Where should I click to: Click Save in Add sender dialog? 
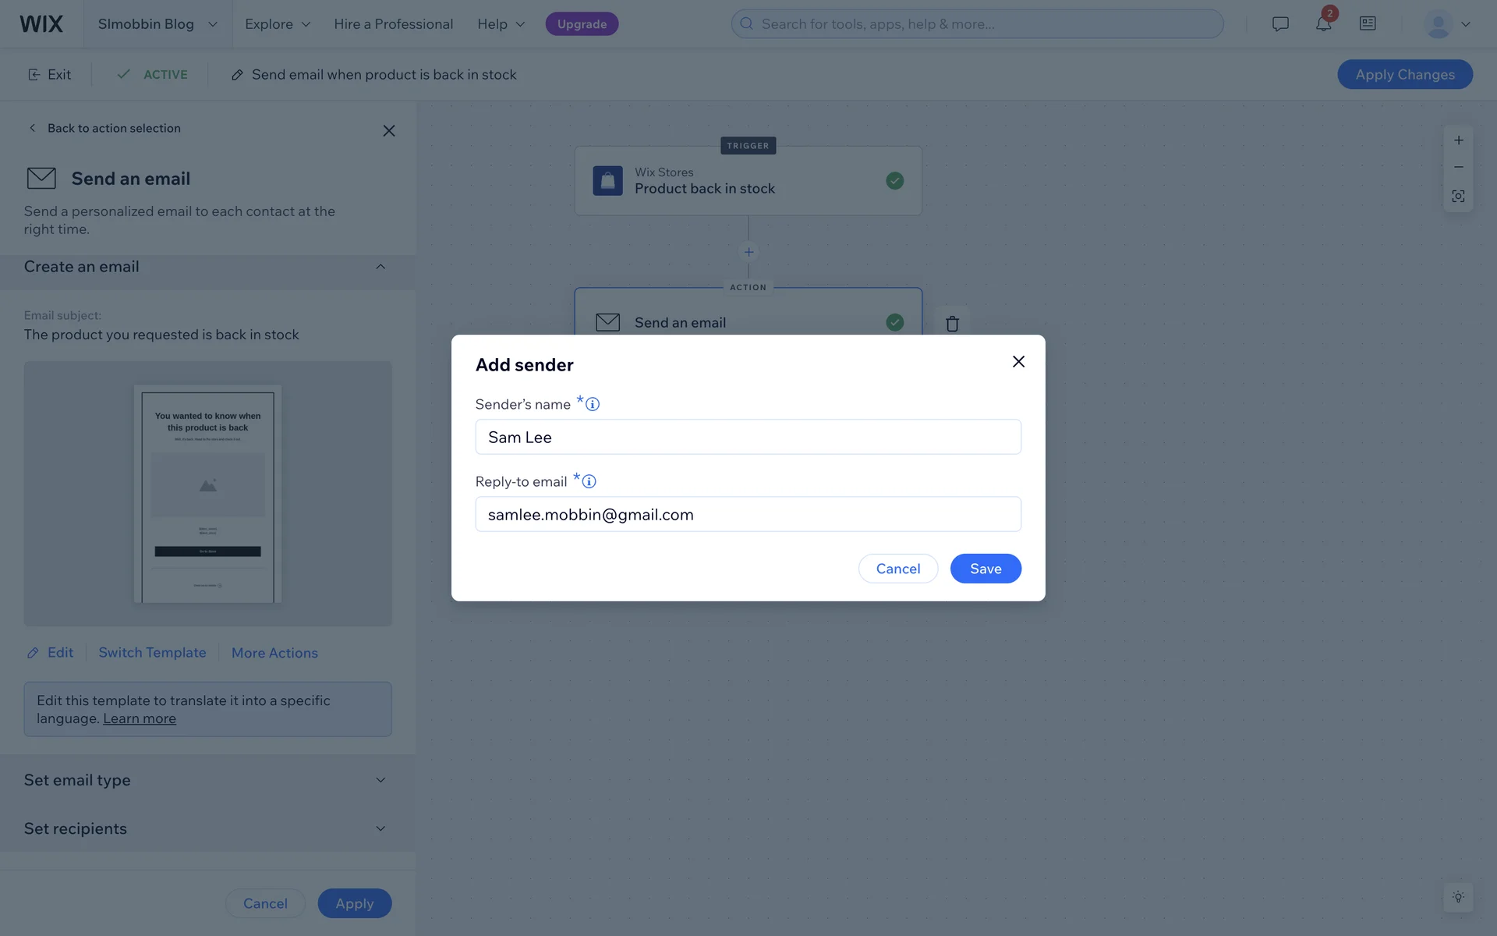pos(986,569)
